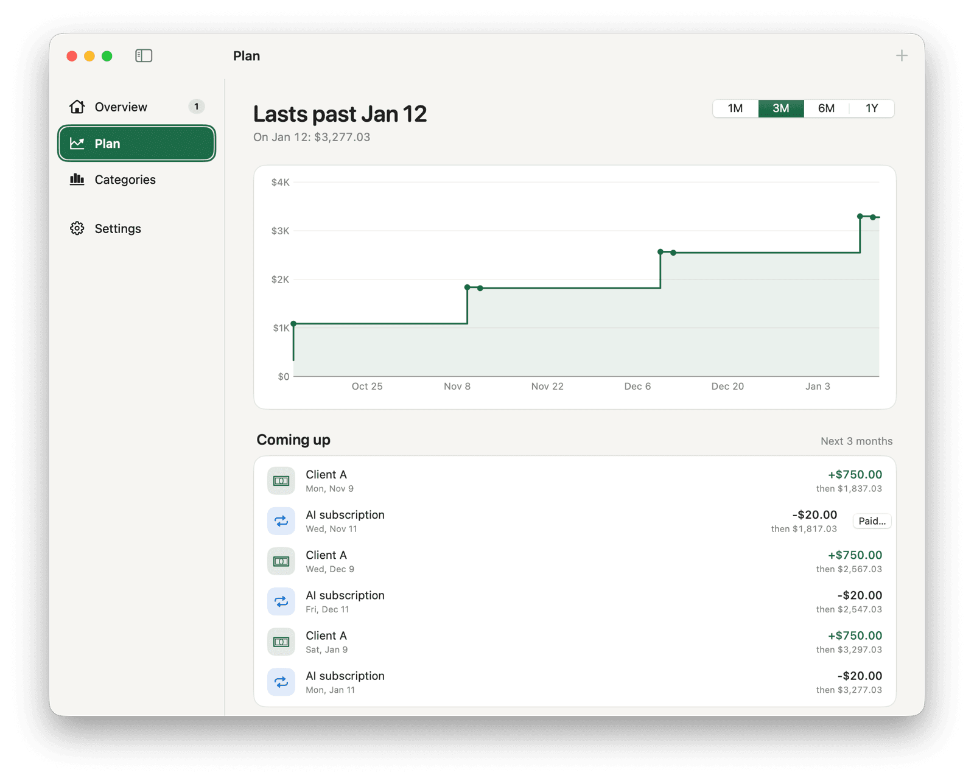Click the chart point near Nov 9
Screen dimensions: 974x781
pos(468,287)
